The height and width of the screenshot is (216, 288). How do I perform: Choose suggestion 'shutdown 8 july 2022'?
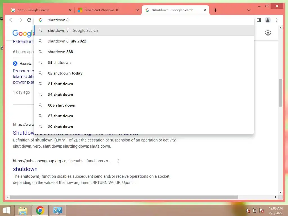point(144,41)
